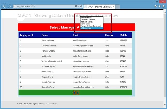
Task: Sort grid by the Email column header
Action: 75,35
